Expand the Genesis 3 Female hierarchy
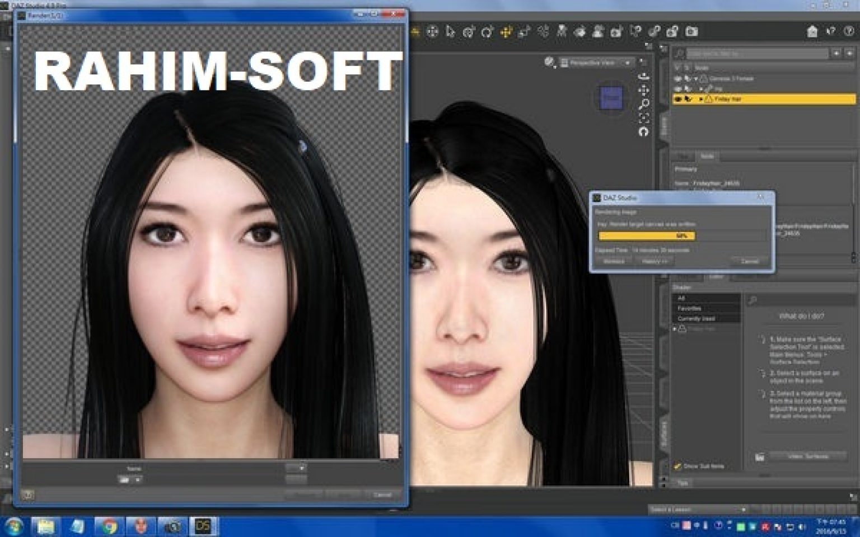Image resolution: width=860 pixels, height=537 pixels. (696, 78)
